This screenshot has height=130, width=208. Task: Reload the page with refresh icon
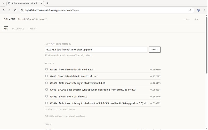click(15, 10)
